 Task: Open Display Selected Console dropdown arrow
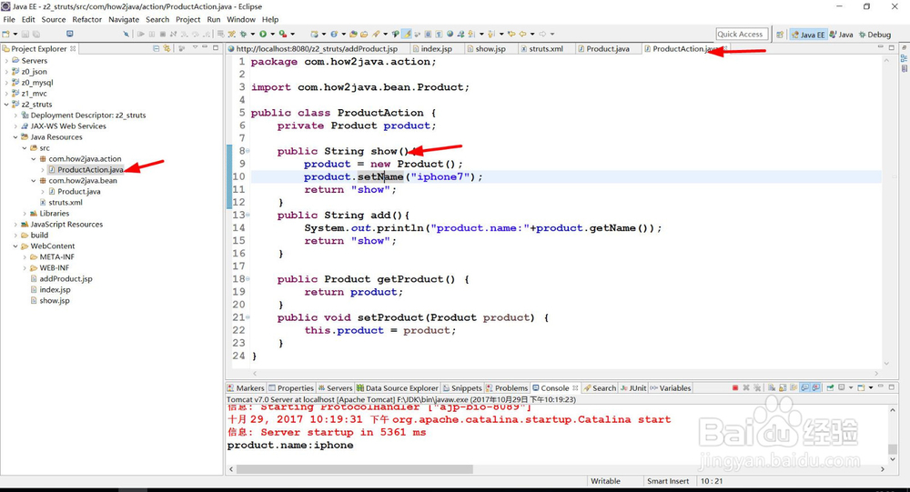pyautogui.click(x=851, y=387)
